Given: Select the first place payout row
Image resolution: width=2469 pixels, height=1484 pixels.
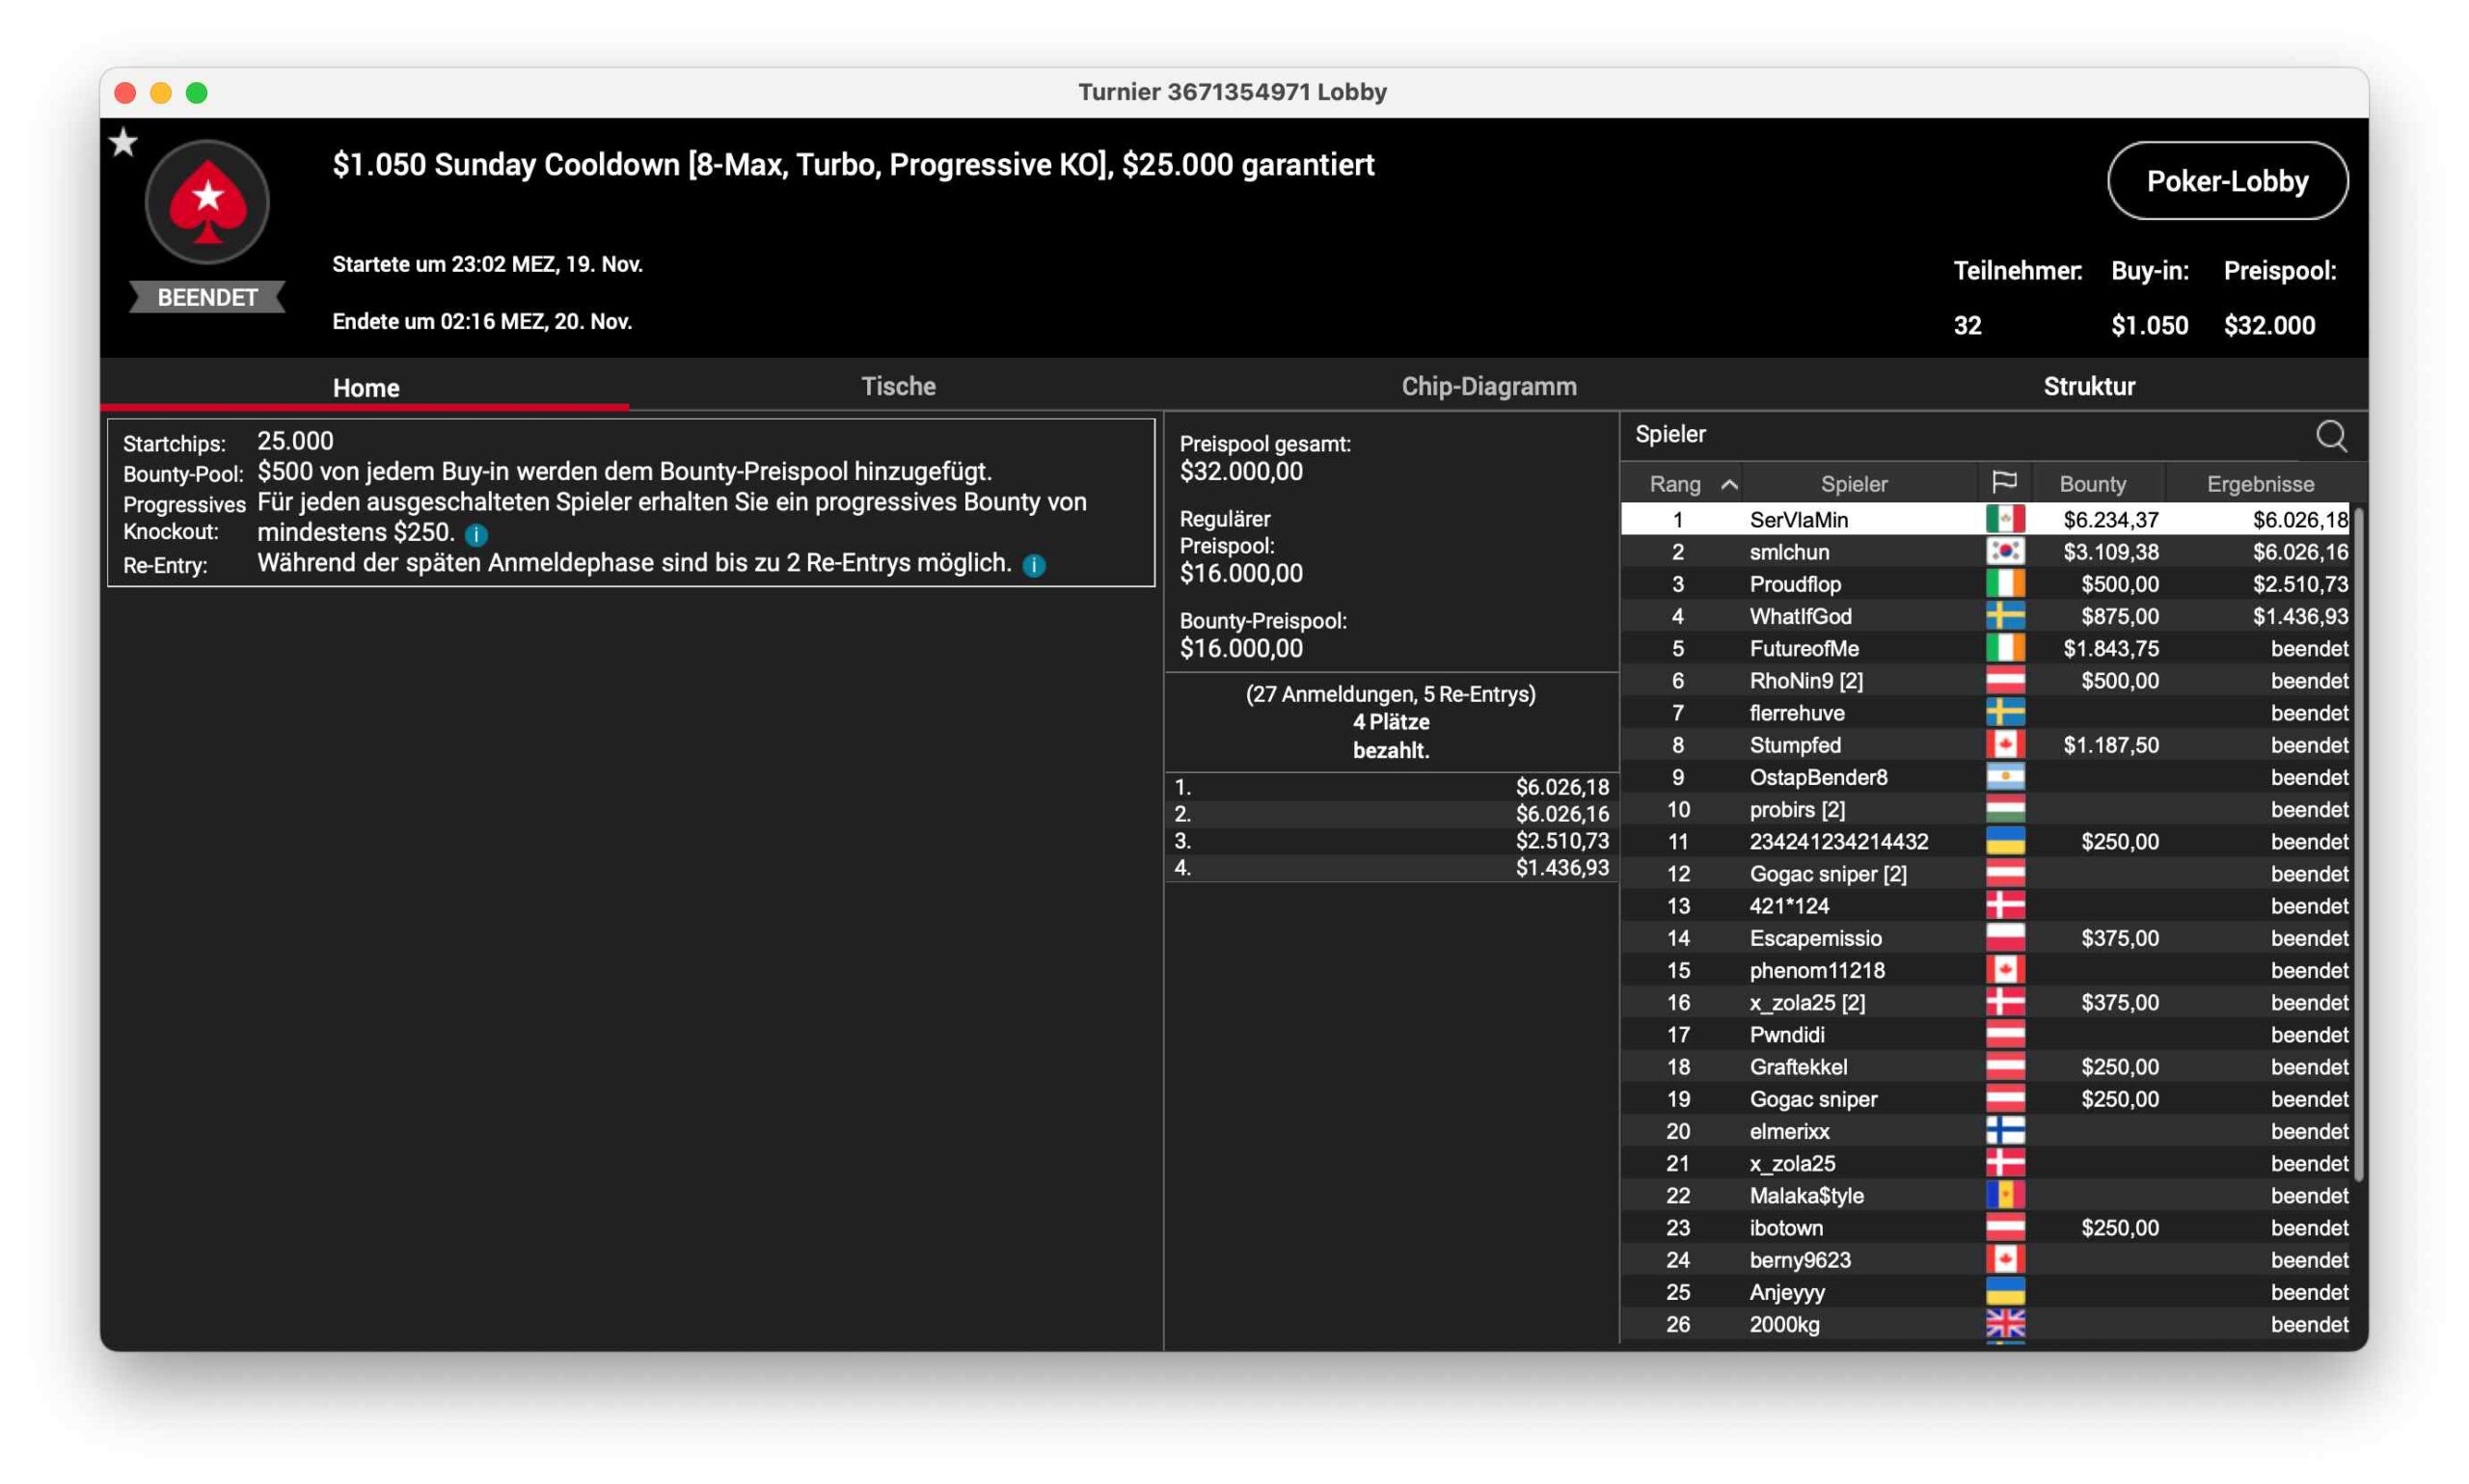Looking at the screenshot, I should (1390, 787).
